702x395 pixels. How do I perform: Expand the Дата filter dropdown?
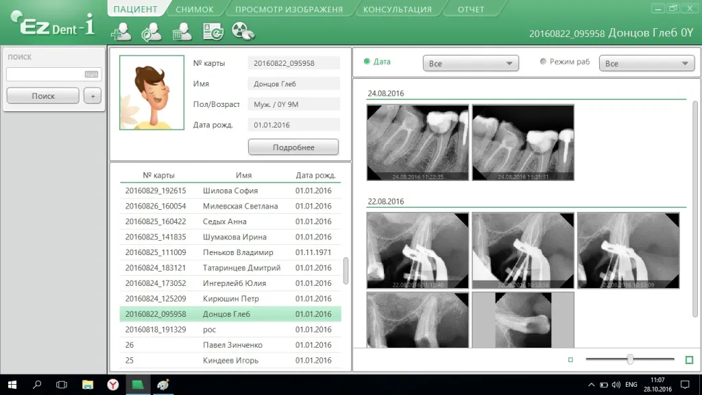click(470, 64)
